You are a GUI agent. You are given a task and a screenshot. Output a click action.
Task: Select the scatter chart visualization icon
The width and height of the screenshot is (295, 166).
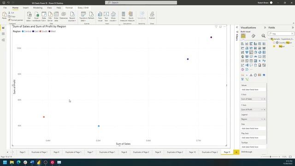click(x=251, y=52)
